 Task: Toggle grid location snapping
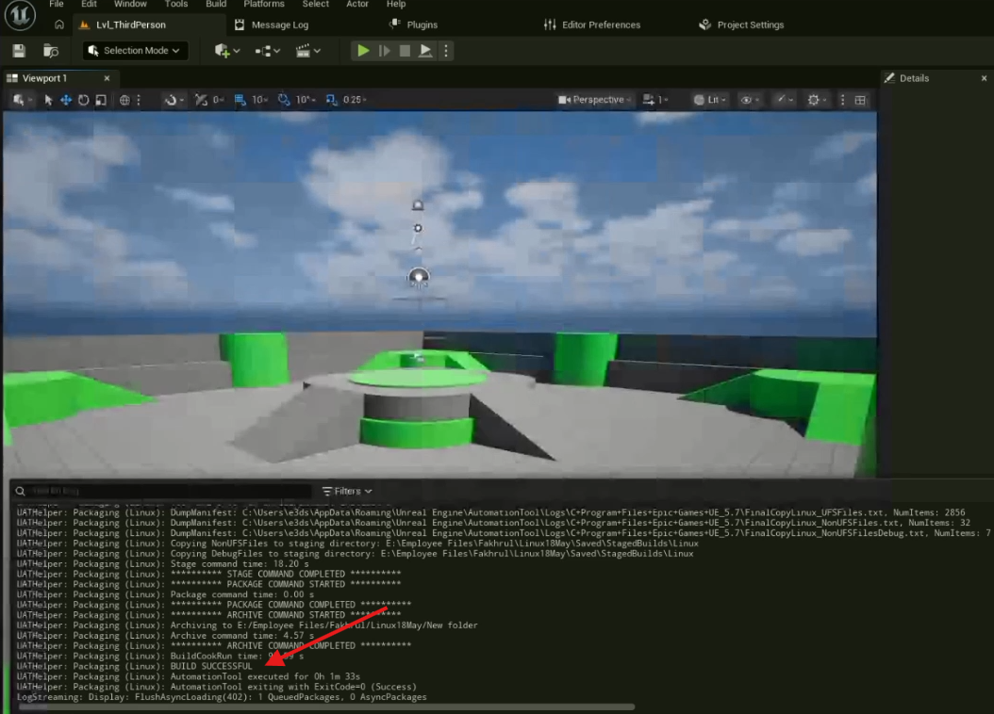[240, 100]
